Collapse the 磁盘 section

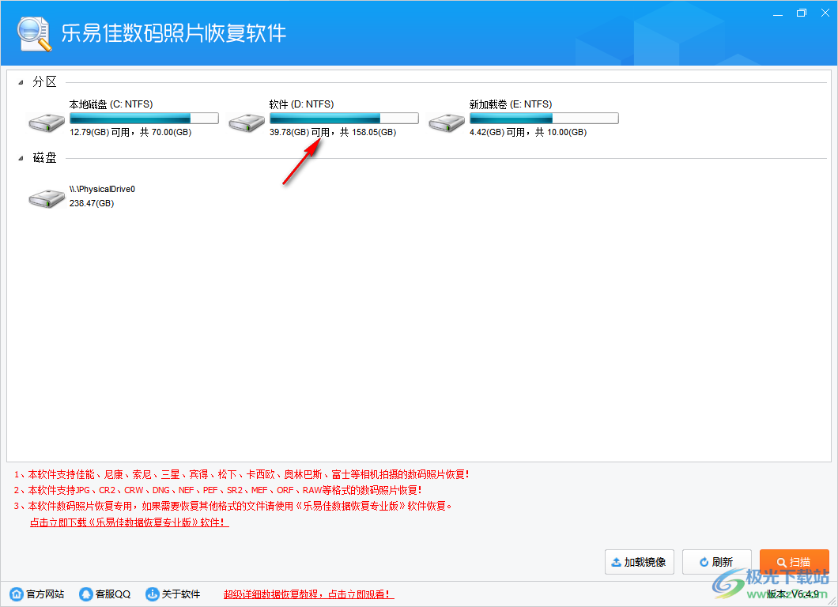[21, 158]
